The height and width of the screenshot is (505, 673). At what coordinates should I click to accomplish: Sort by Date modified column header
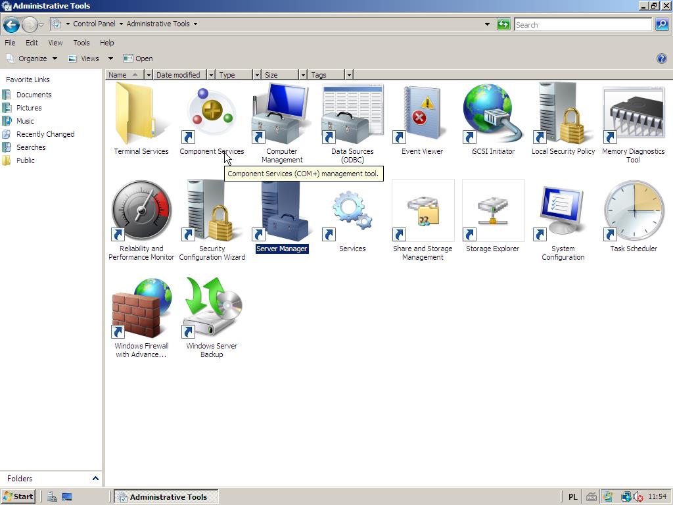coord(180,75)
